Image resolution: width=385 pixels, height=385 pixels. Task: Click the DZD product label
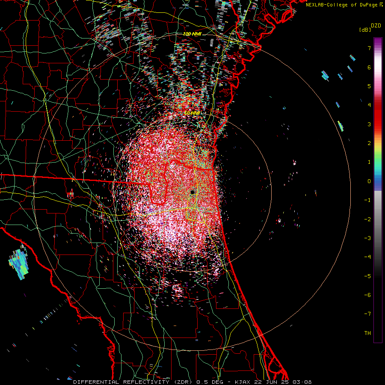click(x=376, y=26)
